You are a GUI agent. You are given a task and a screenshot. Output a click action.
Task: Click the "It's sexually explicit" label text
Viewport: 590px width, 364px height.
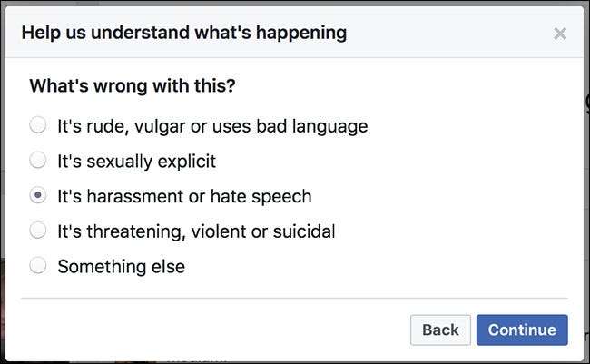(x=137, y=162)
